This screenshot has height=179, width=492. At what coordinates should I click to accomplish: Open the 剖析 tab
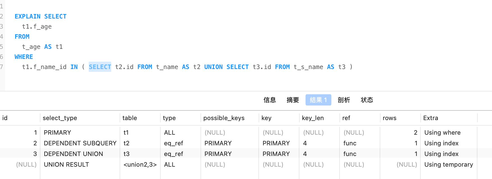[x=344, y=100]
